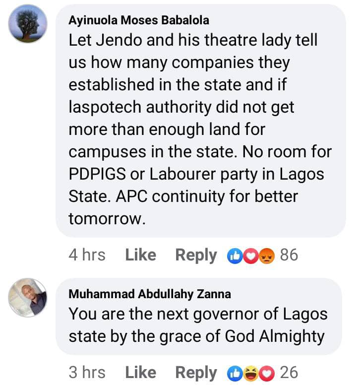
Task: Click the blue thumbs-up icon beside 26
Action: [234, 373]
